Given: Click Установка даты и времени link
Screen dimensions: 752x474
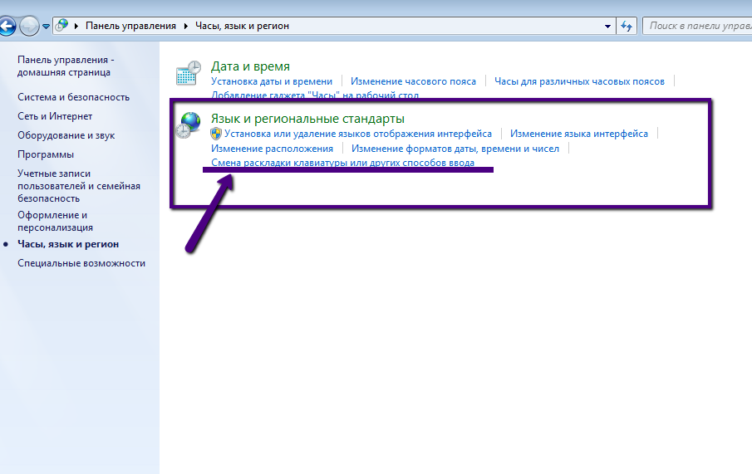Looking at the screenshot, I should click(x=272, y=81).
